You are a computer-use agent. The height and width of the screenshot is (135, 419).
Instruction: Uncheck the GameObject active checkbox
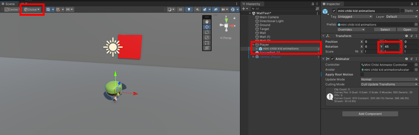[334, 11]
